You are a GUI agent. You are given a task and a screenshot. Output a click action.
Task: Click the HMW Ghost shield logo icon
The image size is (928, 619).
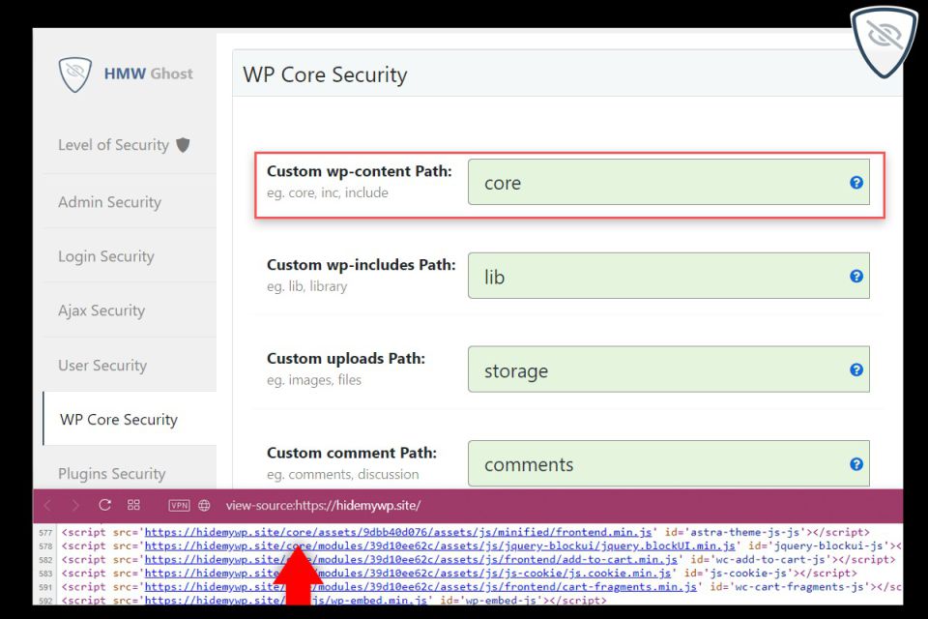click(x=75, y=74)
